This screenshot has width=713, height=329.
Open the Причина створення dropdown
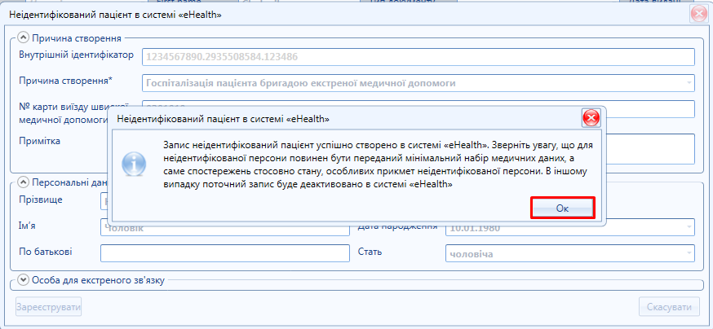click(689, 83)
